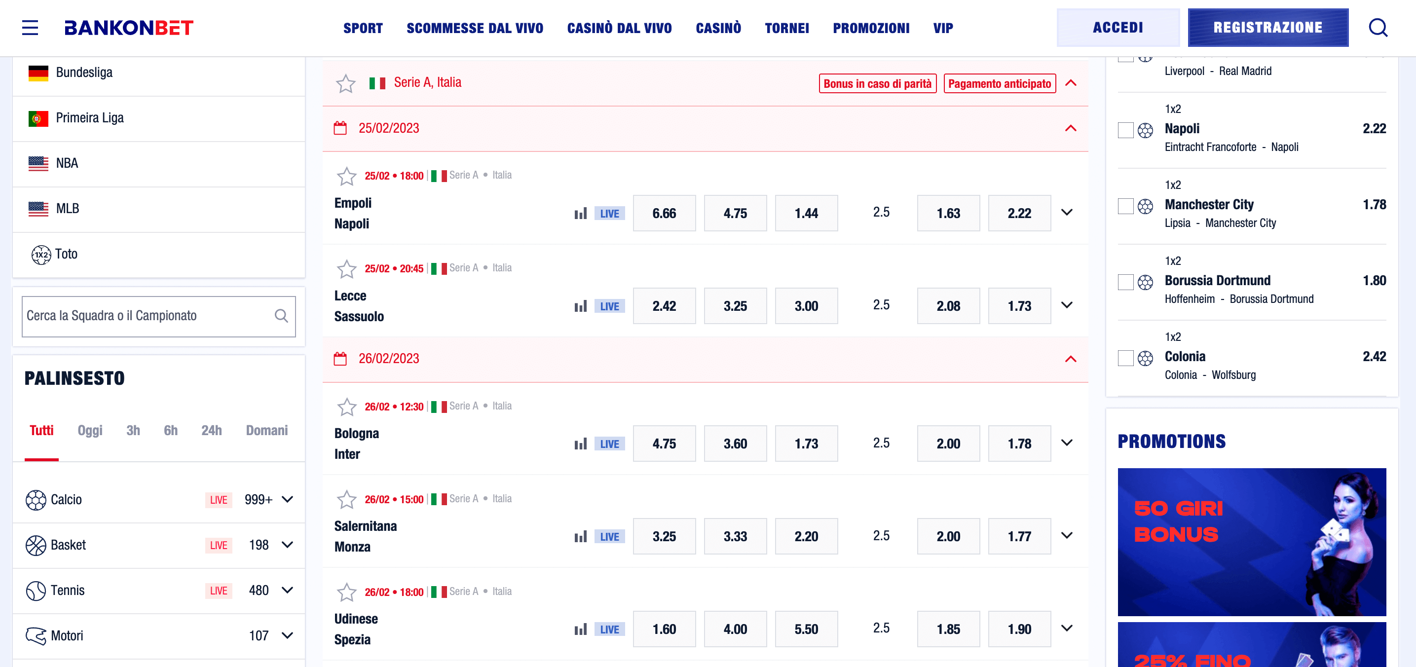The image size is (1416, 667).
Task: Open the CASINÒ menu item
Action: [718, 28]
